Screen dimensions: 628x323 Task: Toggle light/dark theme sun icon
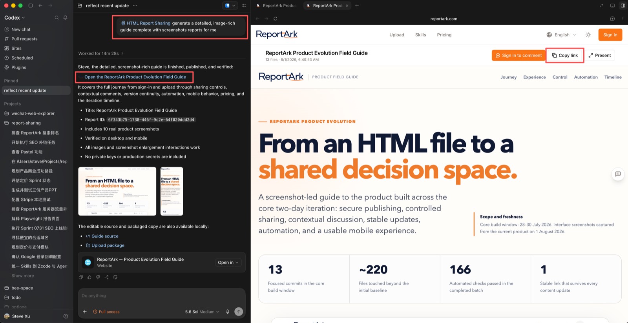[x=588, y=35]
